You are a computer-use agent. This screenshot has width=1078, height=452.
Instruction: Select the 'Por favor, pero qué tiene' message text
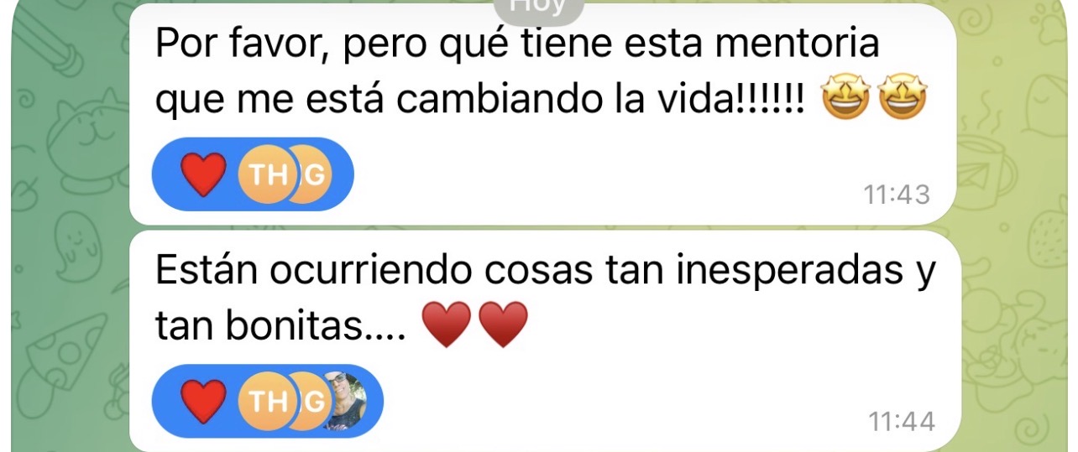click(518, 71)
